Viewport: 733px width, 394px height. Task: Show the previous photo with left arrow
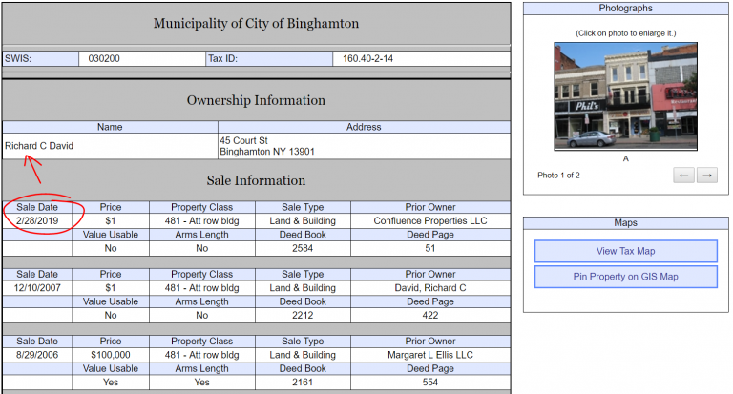pos(683,176)
